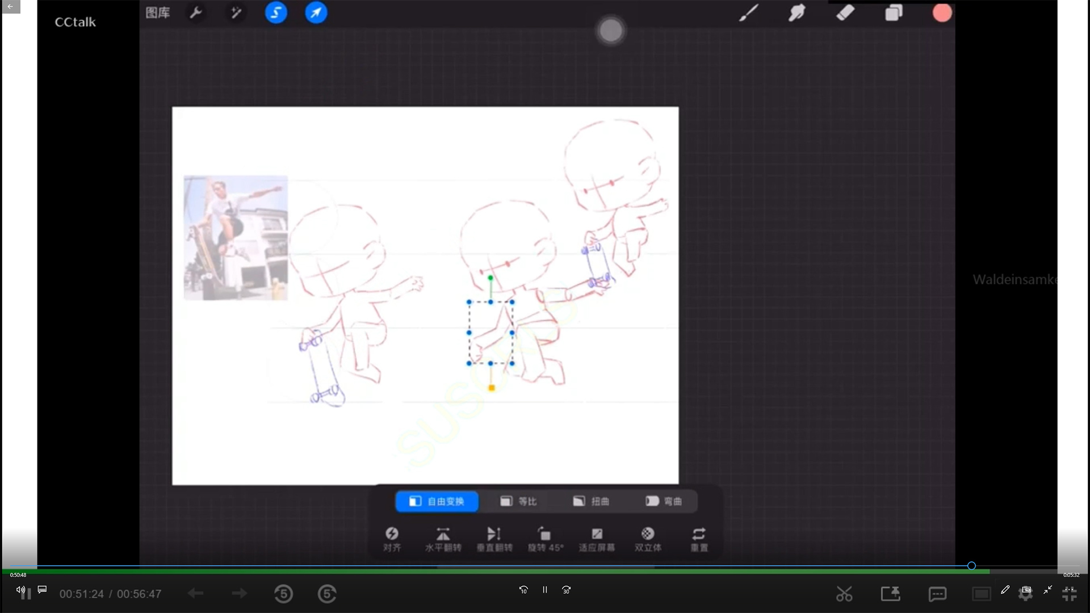The width and height of the screenshot is (1090, 613).
Task: Switch to 等比 uniform mode
Action: point(518,501)
